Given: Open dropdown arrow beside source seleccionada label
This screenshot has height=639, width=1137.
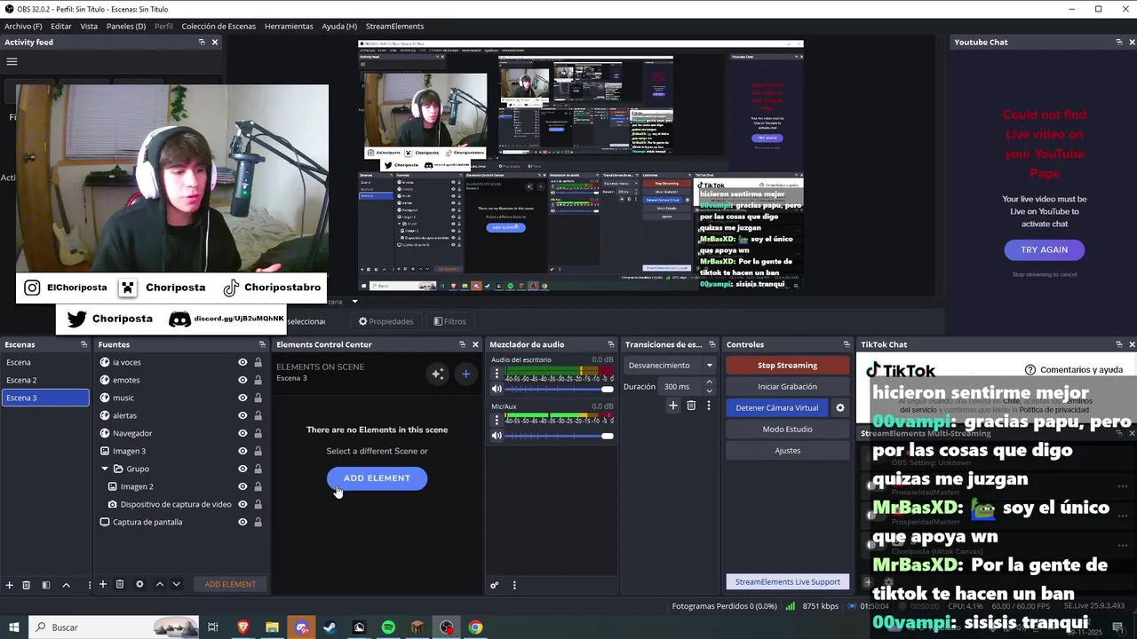Looking at the screenshot, I should 355,302.
